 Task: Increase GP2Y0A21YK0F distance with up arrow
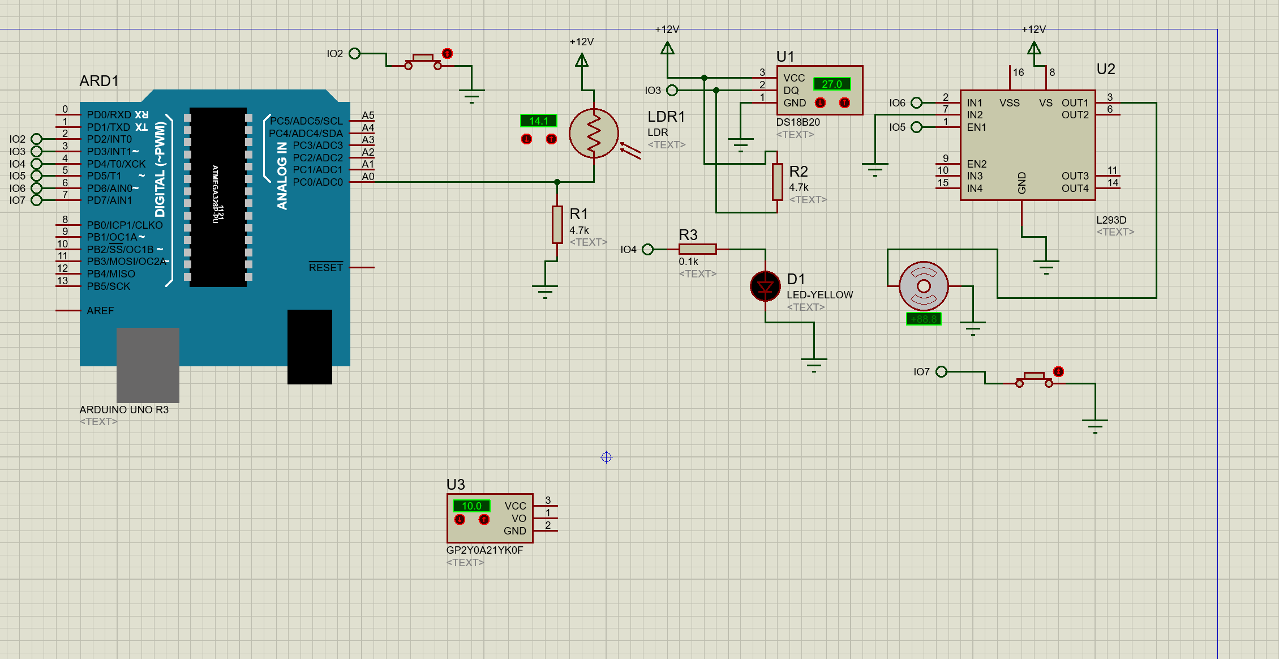484,520
